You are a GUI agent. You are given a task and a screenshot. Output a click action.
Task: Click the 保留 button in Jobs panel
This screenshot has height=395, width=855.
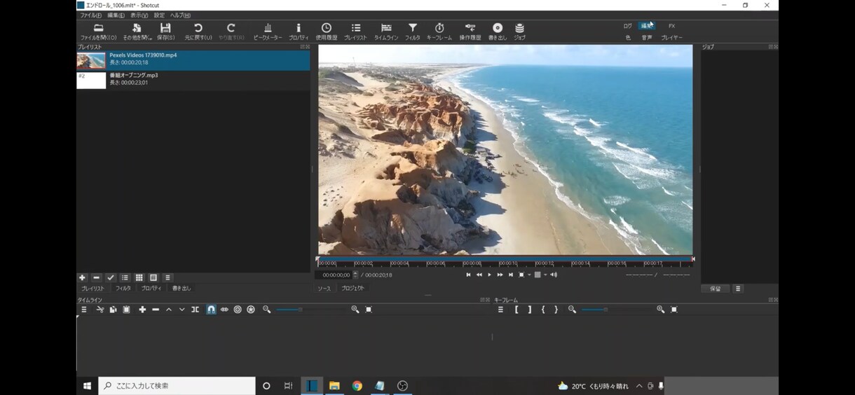[x=715, y=289]
